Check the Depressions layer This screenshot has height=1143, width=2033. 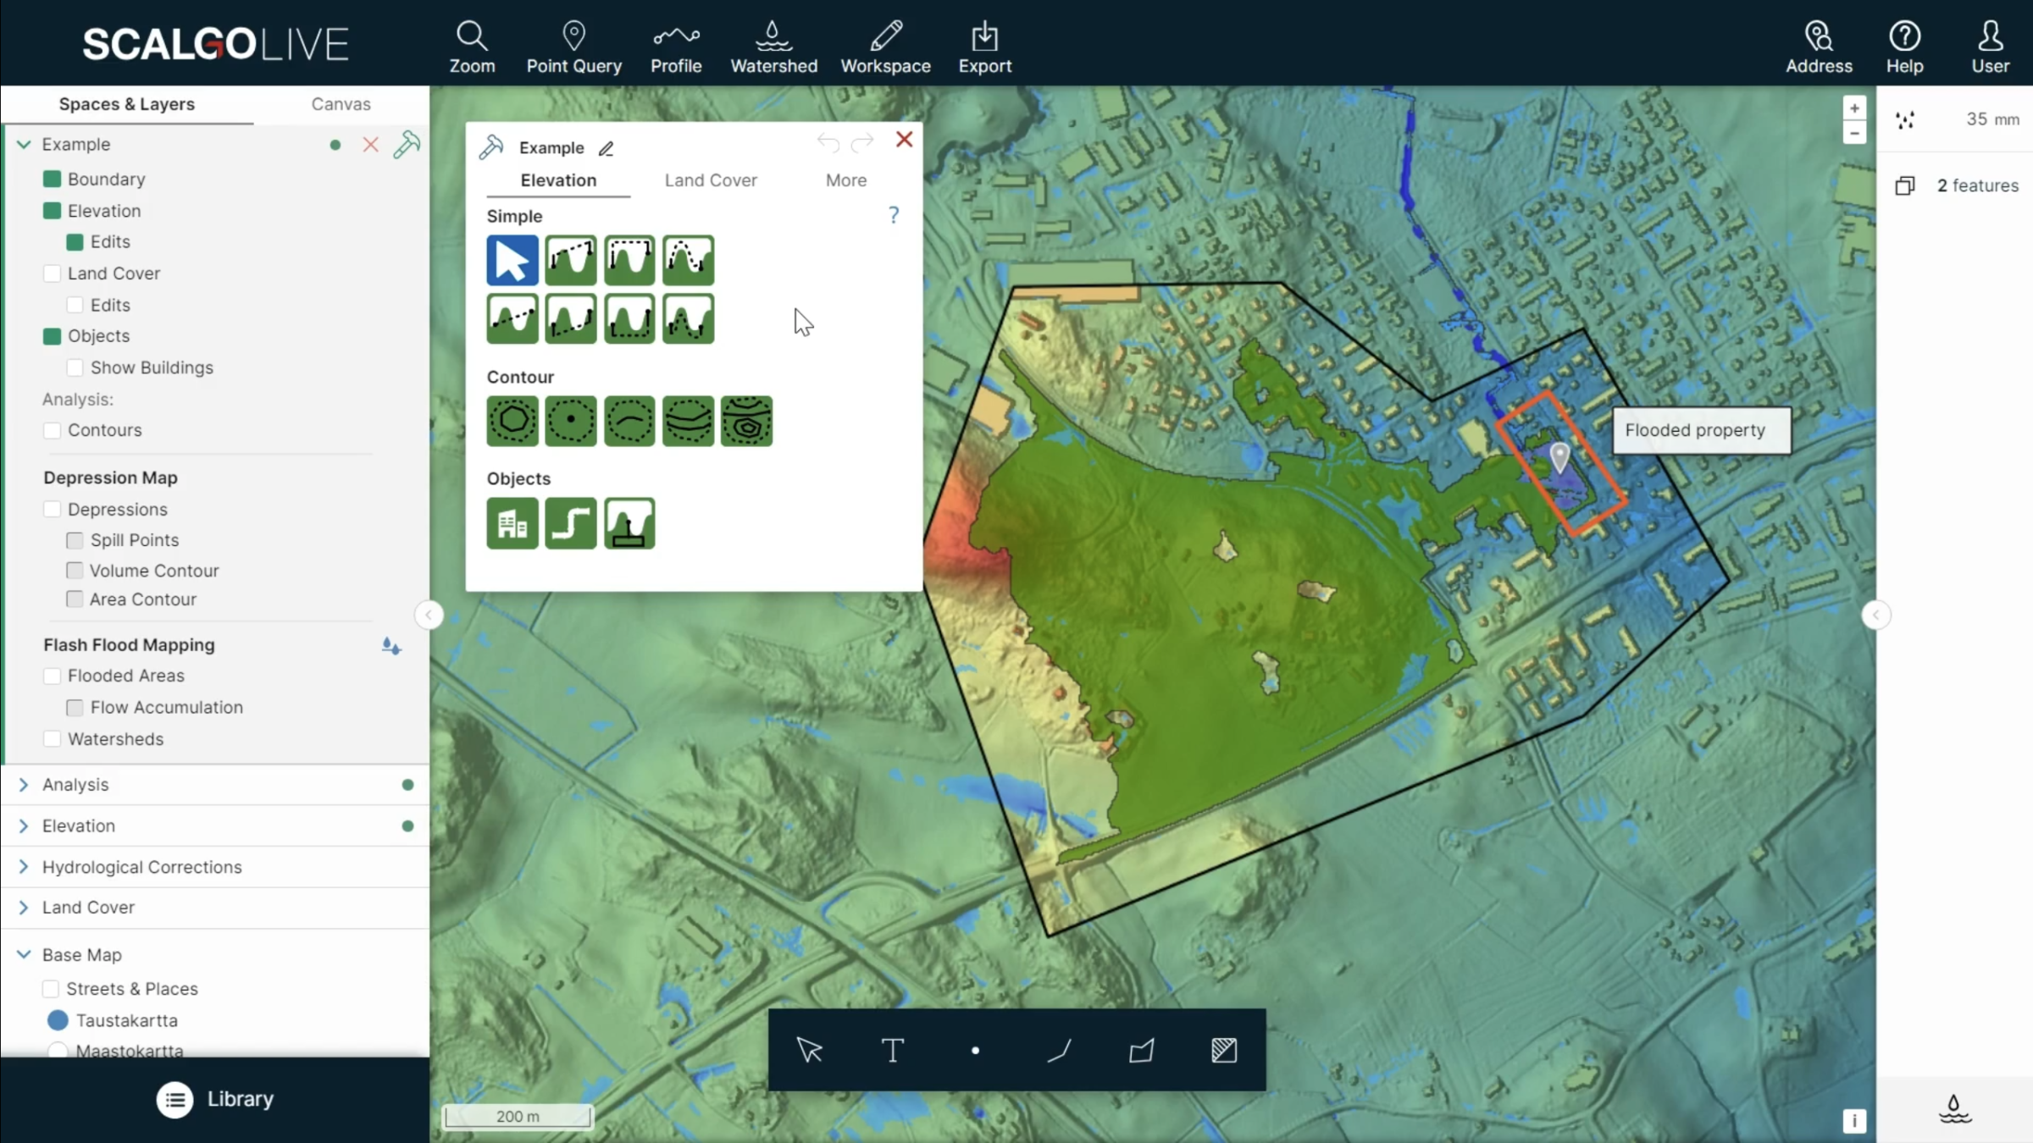pos(52,509)
